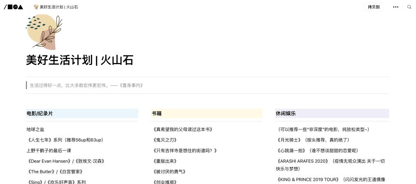Image resolution: width=416 pixels, height=184 pixels.
Task: Open search with the magnifier icon
Action: [x=409, y=7]
